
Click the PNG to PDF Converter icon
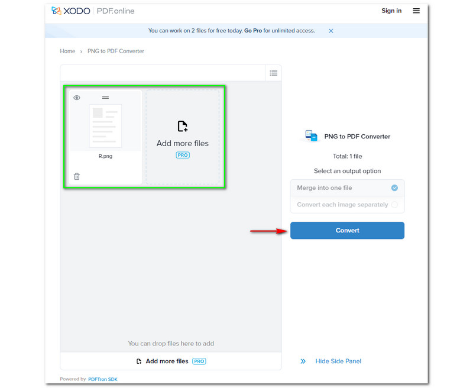(x=311, y=136)
